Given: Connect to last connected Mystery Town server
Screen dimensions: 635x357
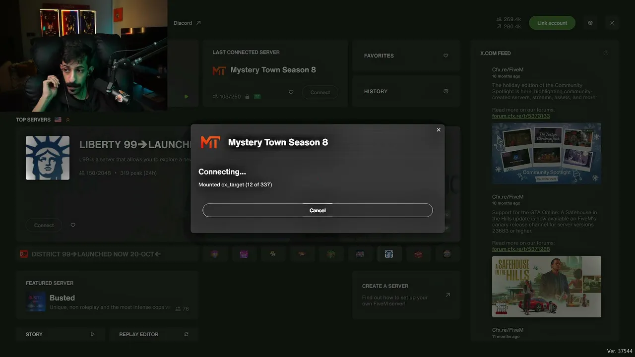Looking at the screenshot, I should (320, 92).
